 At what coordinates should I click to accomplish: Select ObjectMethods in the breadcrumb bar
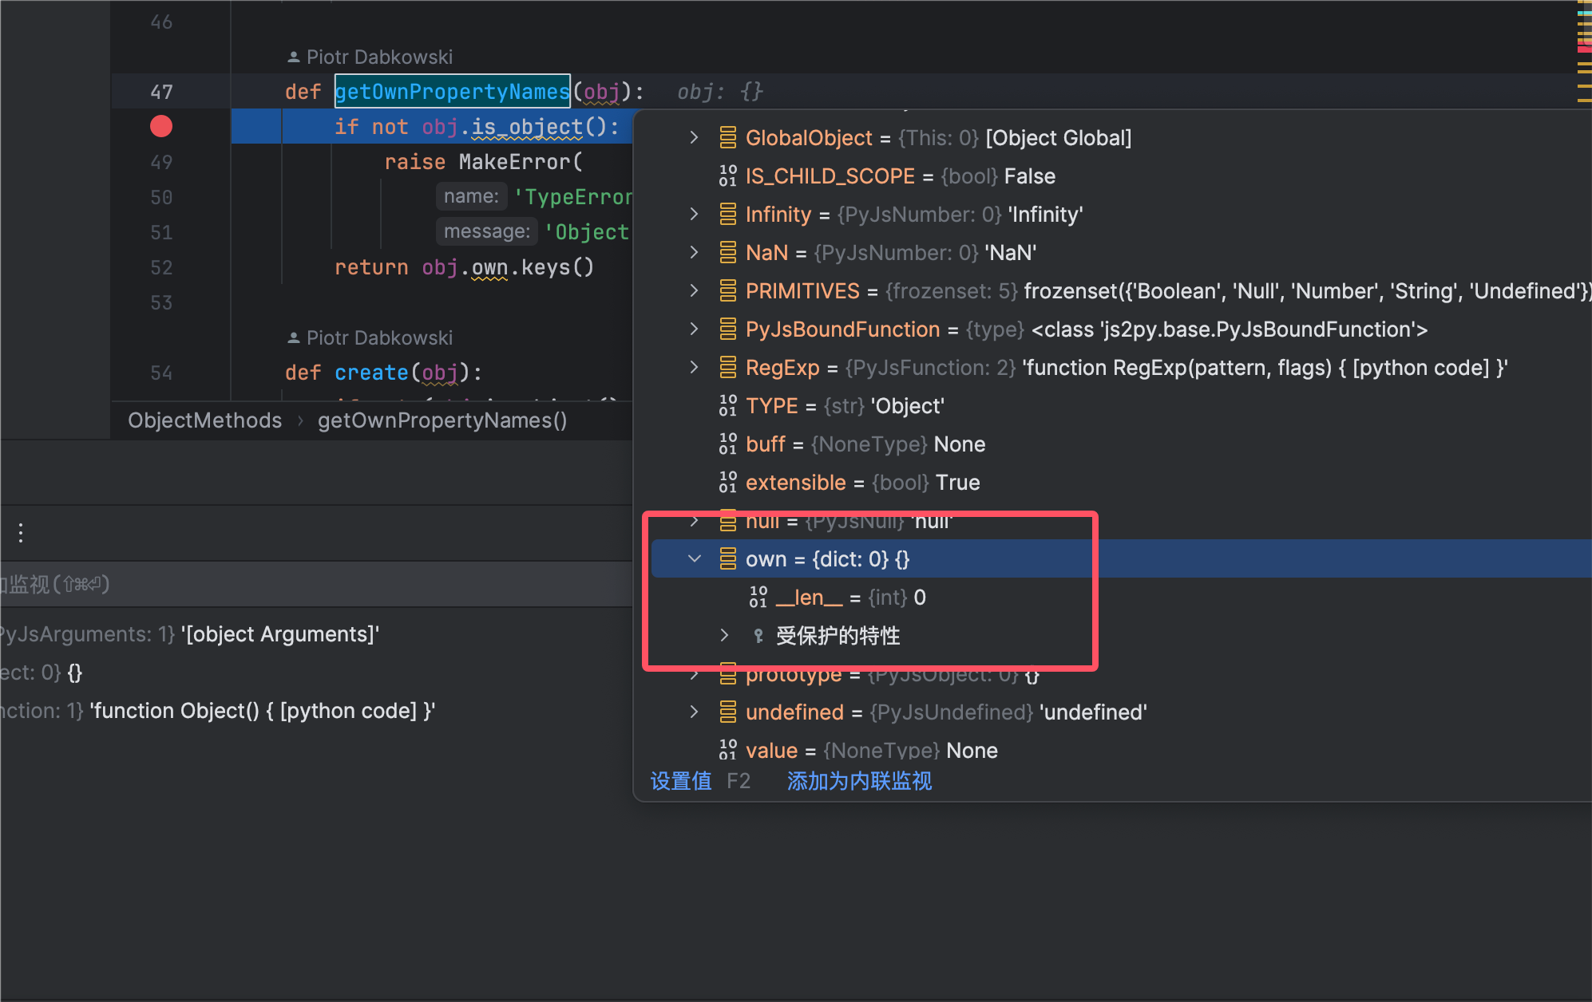point(204,420)
